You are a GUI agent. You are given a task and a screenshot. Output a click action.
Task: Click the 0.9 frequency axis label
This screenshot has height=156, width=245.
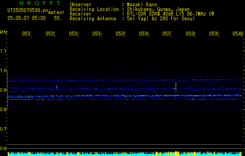3,90
